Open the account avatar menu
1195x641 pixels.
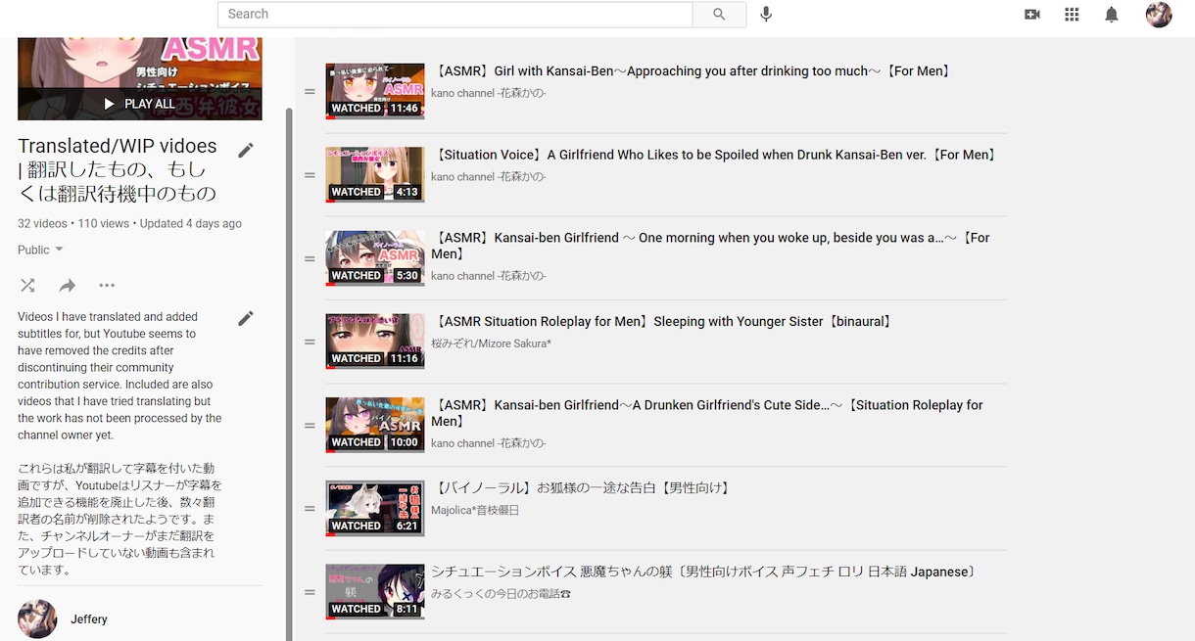coord(1159,15)
